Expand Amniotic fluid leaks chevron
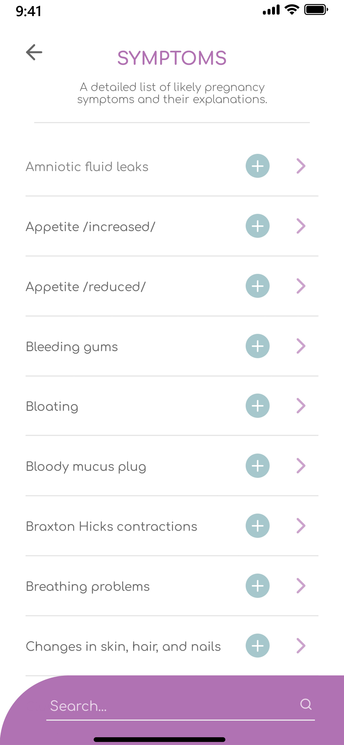 coord(301,166)
